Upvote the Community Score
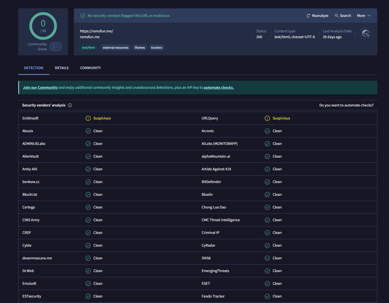This screenshot has height=303, width=389. tap(58, 45)
